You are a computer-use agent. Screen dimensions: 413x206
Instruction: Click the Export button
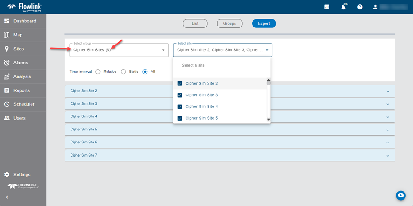point(264,23)
